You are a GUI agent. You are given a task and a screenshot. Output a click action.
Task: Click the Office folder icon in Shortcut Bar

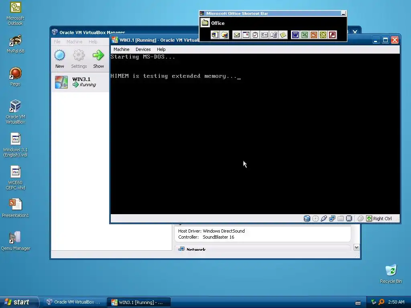[x=205, y=23]
